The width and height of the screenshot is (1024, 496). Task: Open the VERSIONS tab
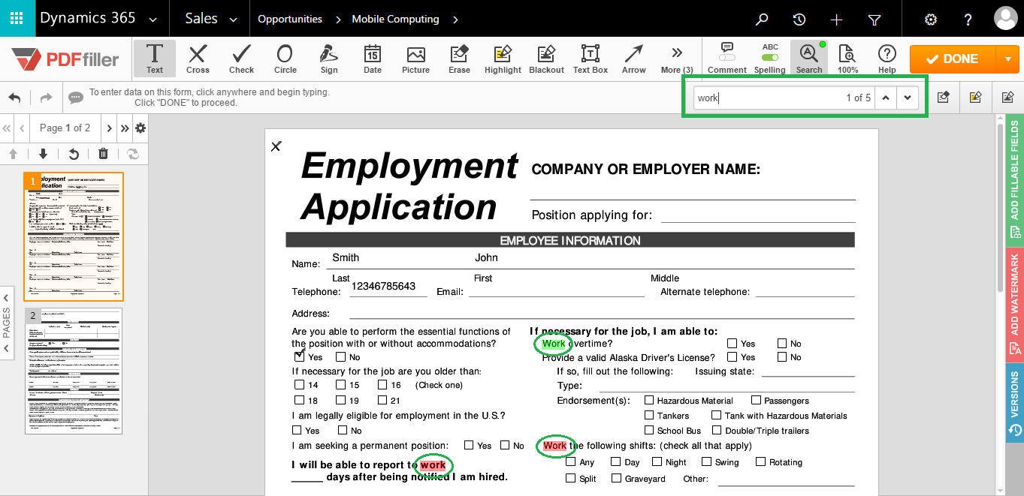point(1014,402)
